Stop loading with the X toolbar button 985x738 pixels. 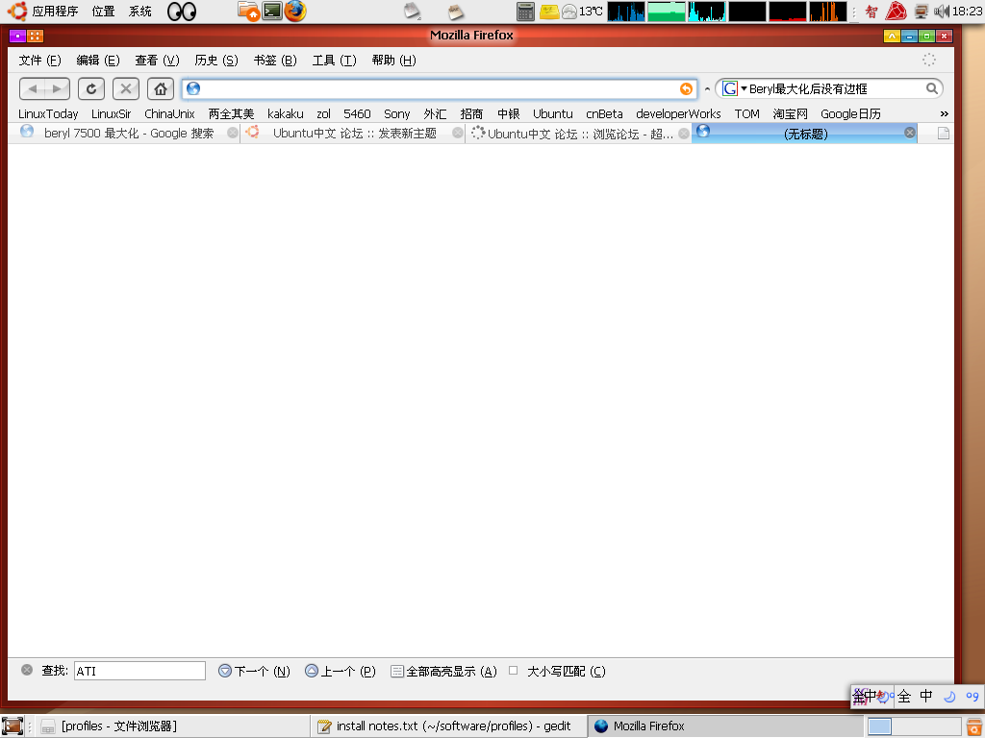pyautogui.click(x=126, y=88)
